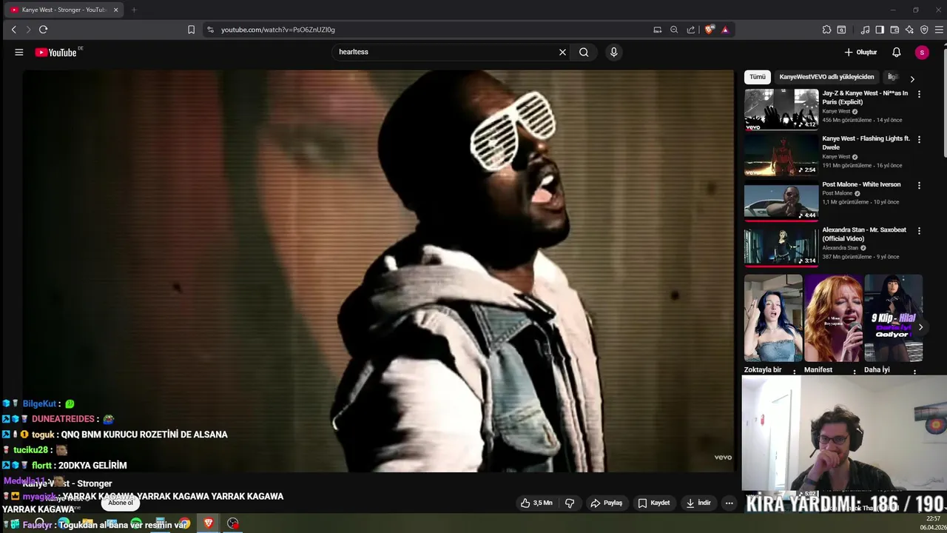Viewport: 947px width, 533px height.
Task: Click the Paylaş share button
Action: (606, 503)
